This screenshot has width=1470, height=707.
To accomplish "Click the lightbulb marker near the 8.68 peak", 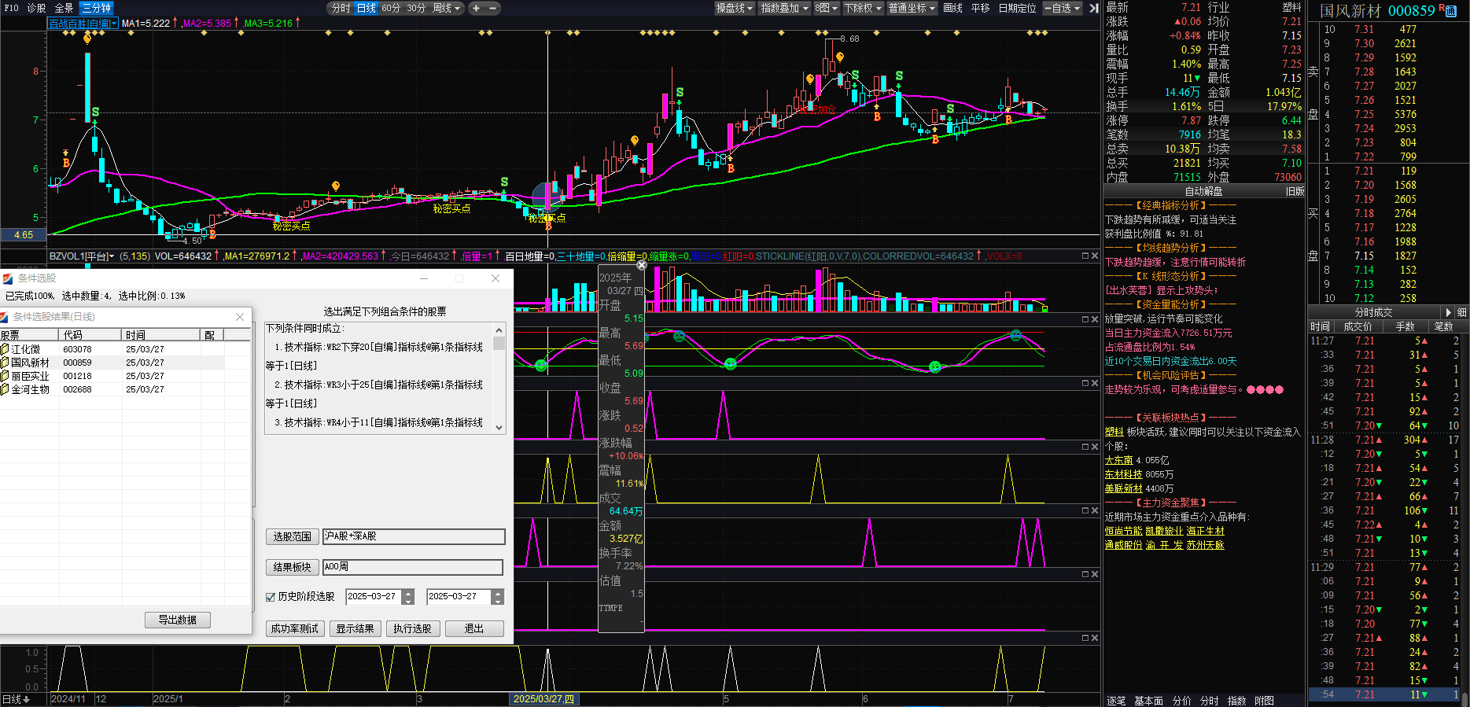I will 840,57.
